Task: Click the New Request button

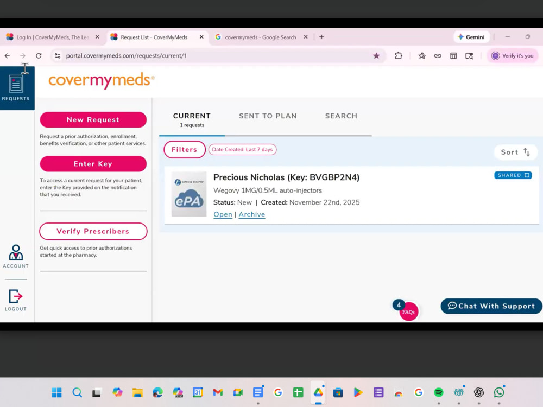Action: click(93, 120)
